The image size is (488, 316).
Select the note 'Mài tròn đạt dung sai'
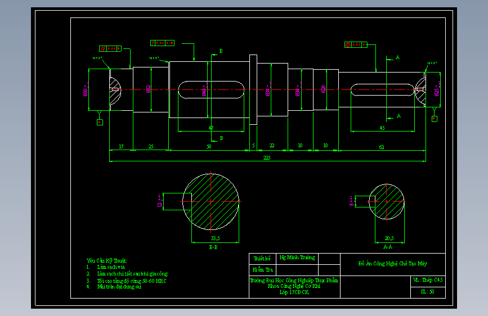click(119, 287)
